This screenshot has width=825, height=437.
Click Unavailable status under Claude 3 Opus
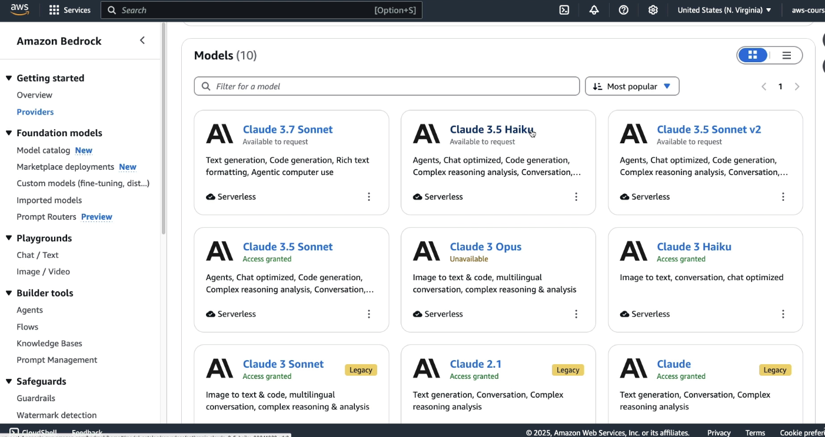pyautogui.click(x=469, y=259)
